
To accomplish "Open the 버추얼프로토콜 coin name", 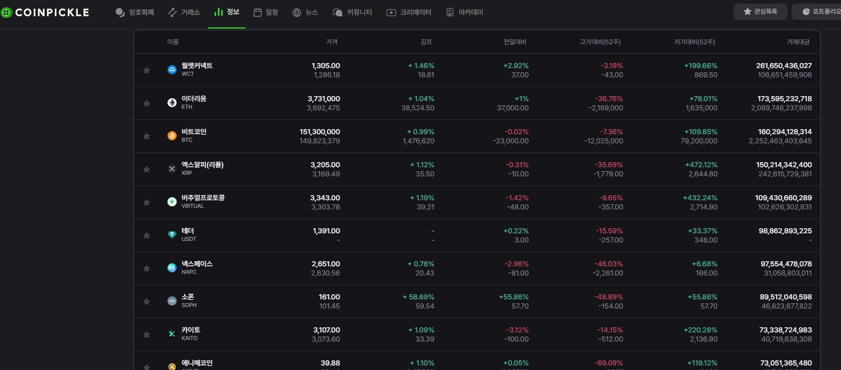I will 203,198.
